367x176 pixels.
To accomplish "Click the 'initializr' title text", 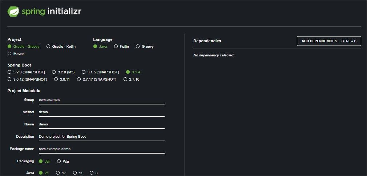I will (x=64, y=12).
